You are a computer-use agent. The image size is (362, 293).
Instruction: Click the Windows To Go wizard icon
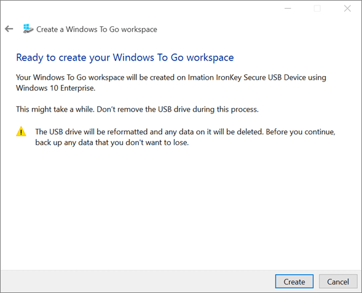pos(28,29)
